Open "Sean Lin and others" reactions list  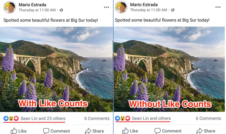click(151, 118)
